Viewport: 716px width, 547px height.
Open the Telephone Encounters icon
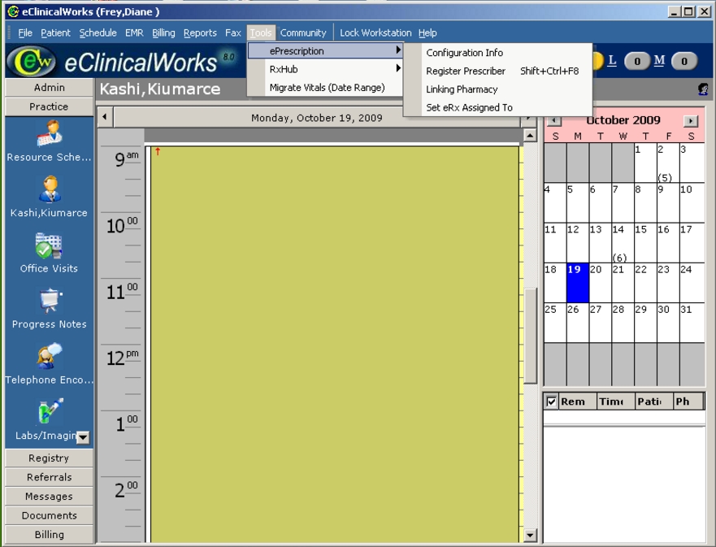pyautogui.click(x=50, y=356)
